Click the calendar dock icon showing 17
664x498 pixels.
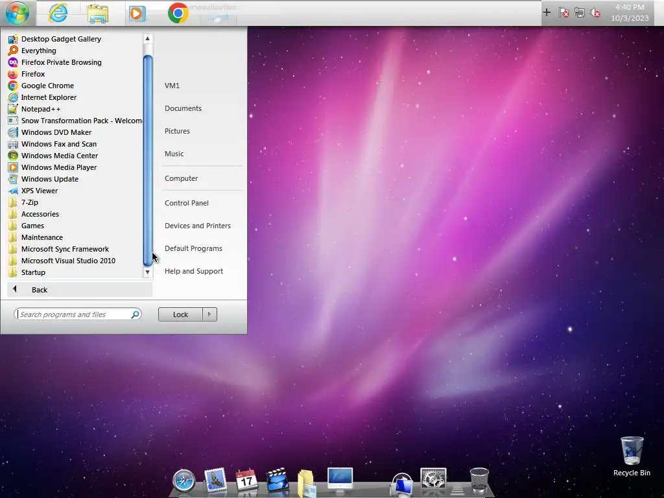point(247,480)
